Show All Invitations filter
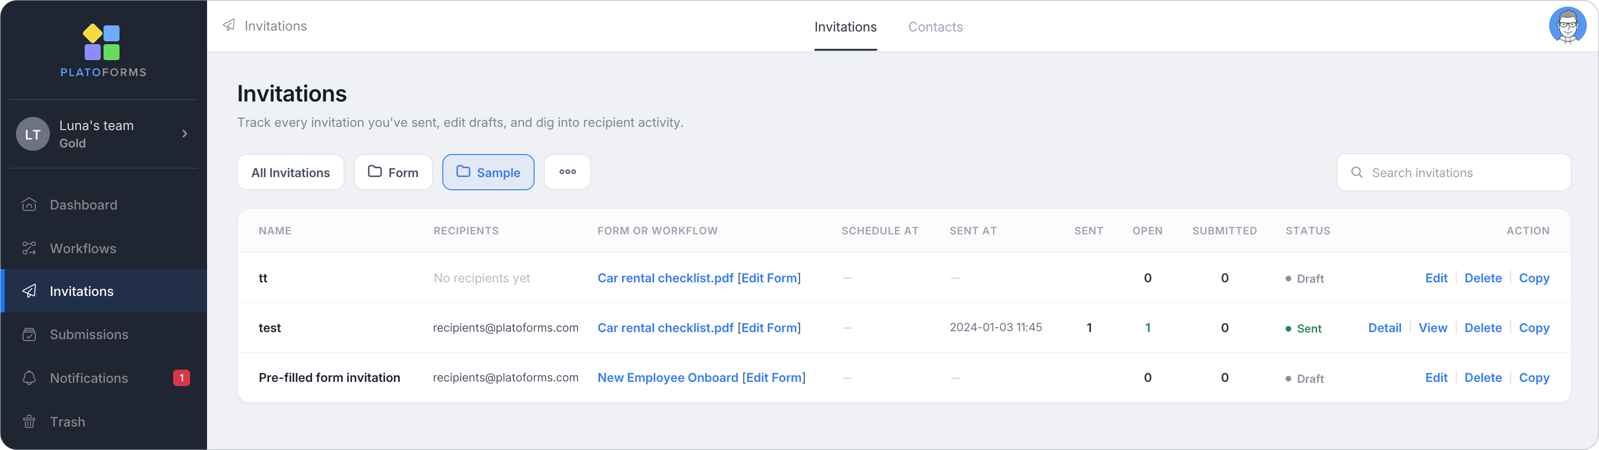The height and width of the screenshot is (450, 1599). (290, 172)
